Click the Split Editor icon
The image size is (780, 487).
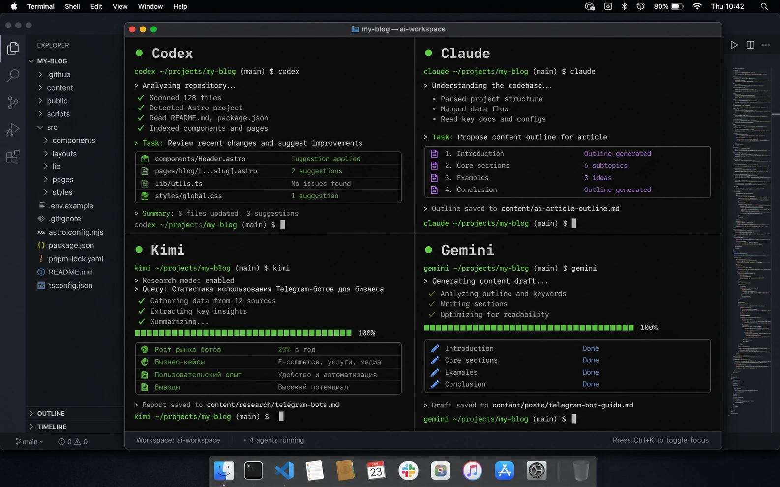[x=750, y=45]
